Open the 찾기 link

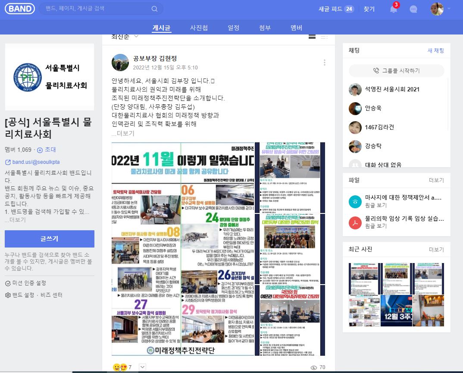369,9
